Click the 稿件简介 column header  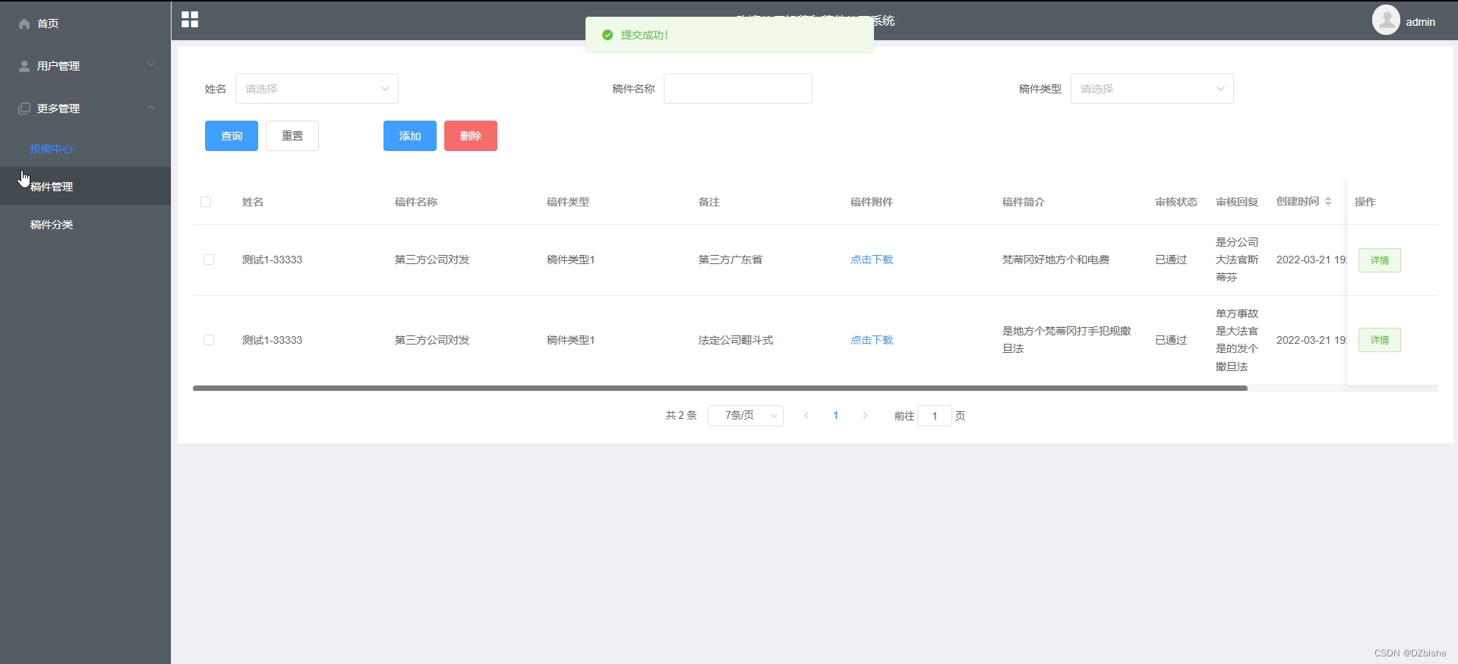(1024, 202)
